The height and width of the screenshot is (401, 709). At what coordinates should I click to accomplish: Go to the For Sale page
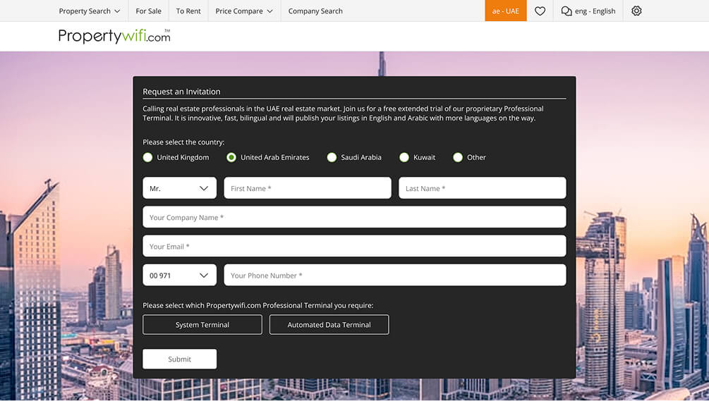pyautogui.click(x=148, y=11)
